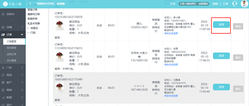
Task: Click buyer phone 13515605192
Action: [x=139, y=60]
